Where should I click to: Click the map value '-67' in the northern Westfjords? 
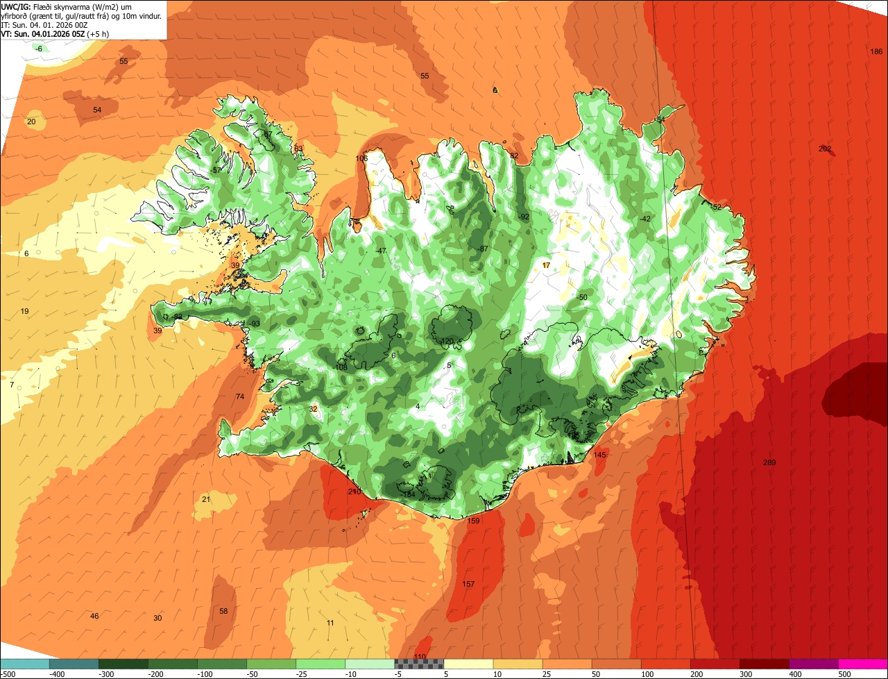pos(267,134)
